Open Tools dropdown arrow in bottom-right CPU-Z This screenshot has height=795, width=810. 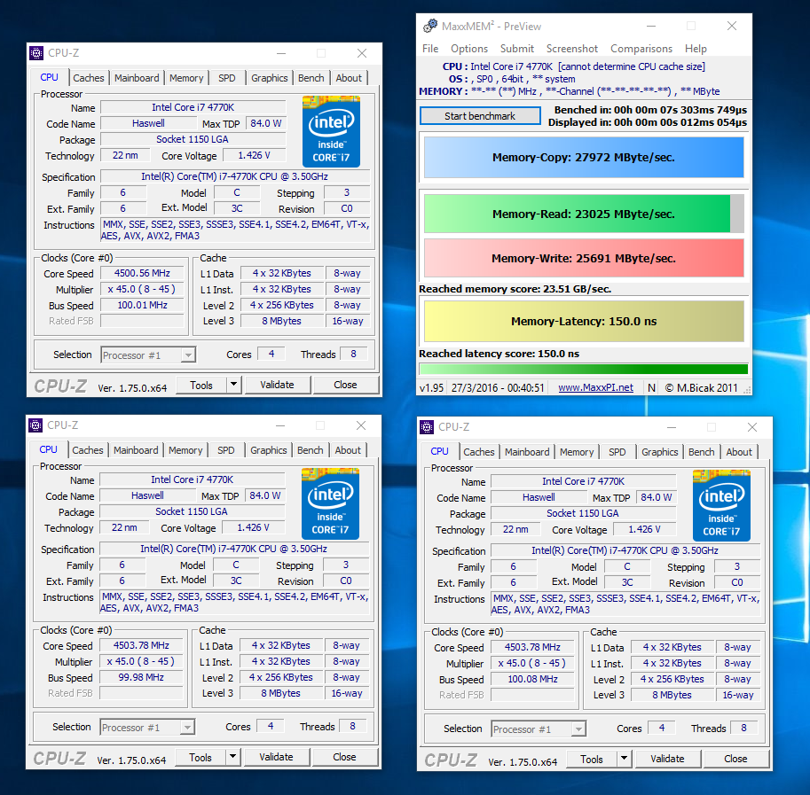pyautogui.click(x=624, y=759)
